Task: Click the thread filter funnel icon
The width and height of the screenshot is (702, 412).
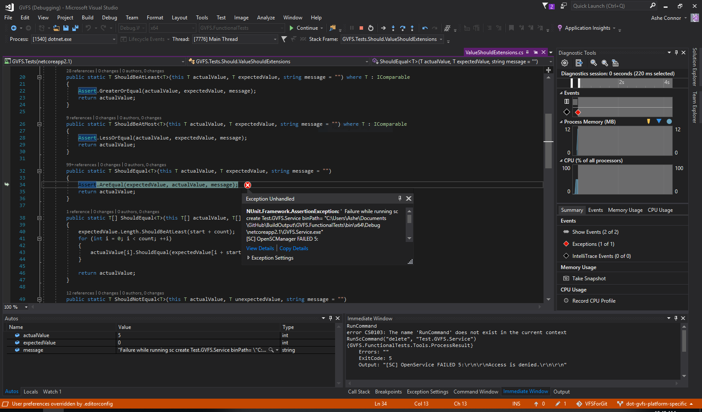Action: tap(284, 39)
